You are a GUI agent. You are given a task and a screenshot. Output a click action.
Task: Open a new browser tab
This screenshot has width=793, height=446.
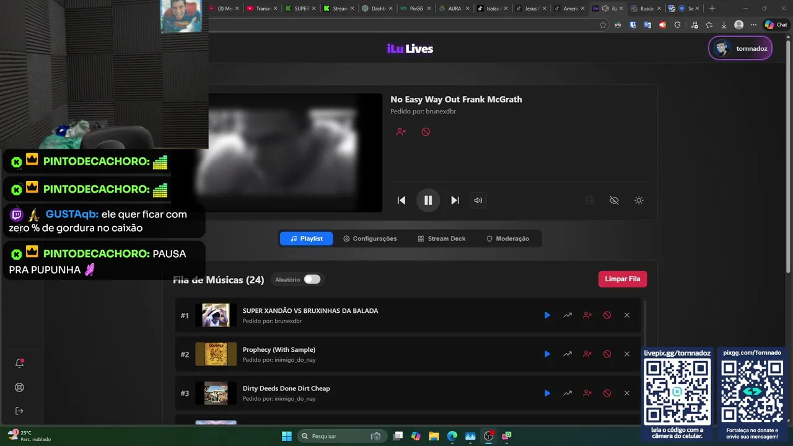click(x=712, y=8)
